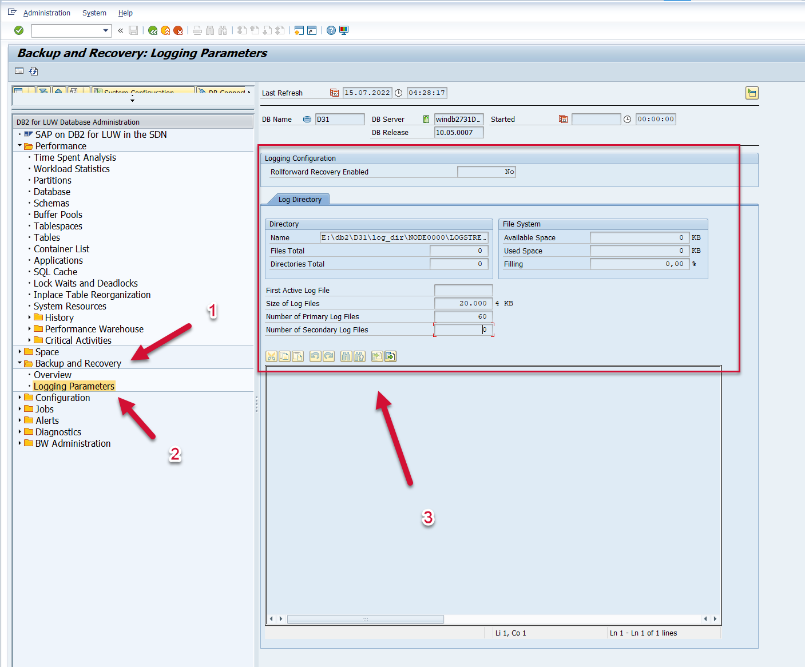
Task: Select the Log Directory tab
Action: [300, 200]
